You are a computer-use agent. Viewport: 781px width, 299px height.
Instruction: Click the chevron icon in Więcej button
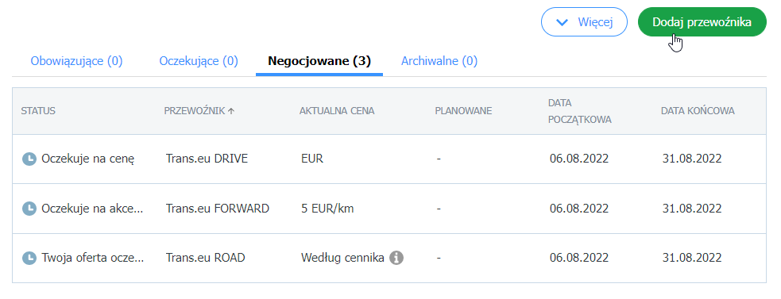pos(563,22)
